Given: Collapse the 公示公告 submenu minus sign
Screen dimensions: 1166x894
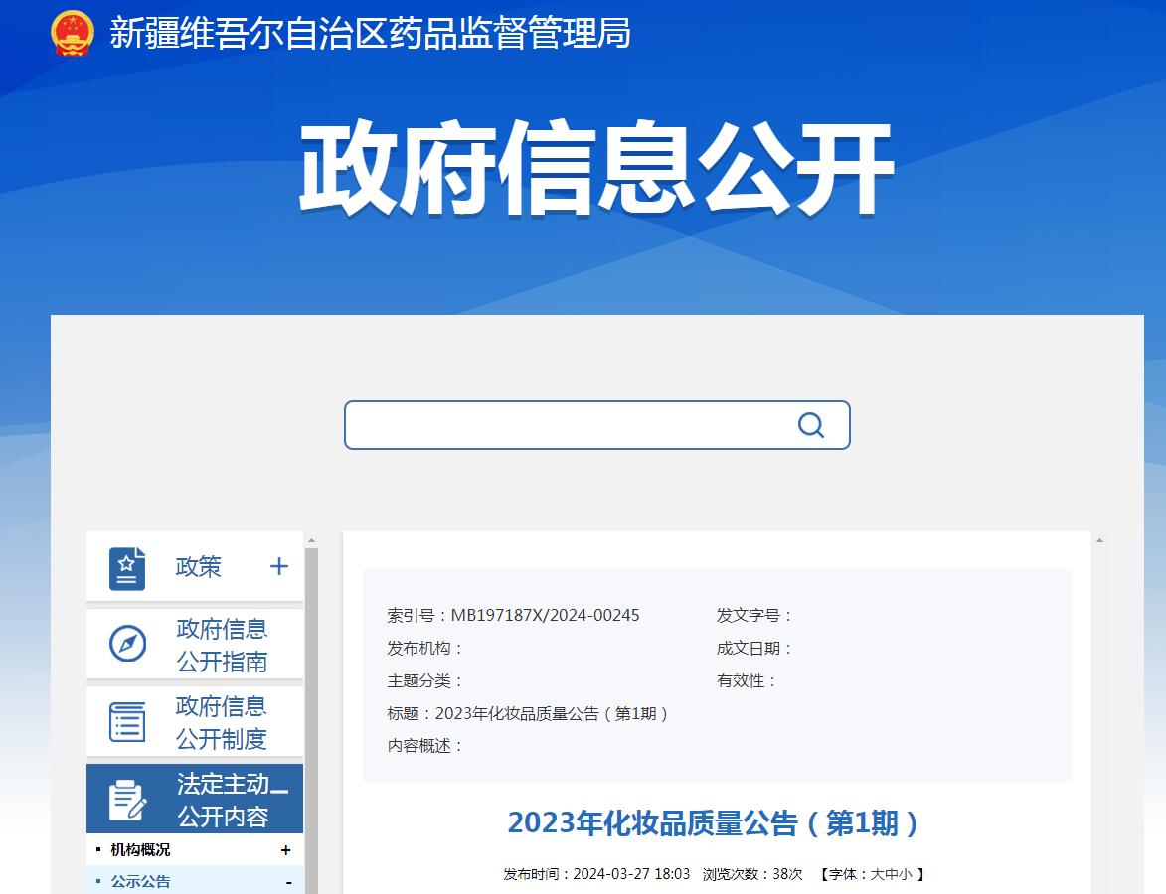Looking at the screenshot, I should coord(288,882).
